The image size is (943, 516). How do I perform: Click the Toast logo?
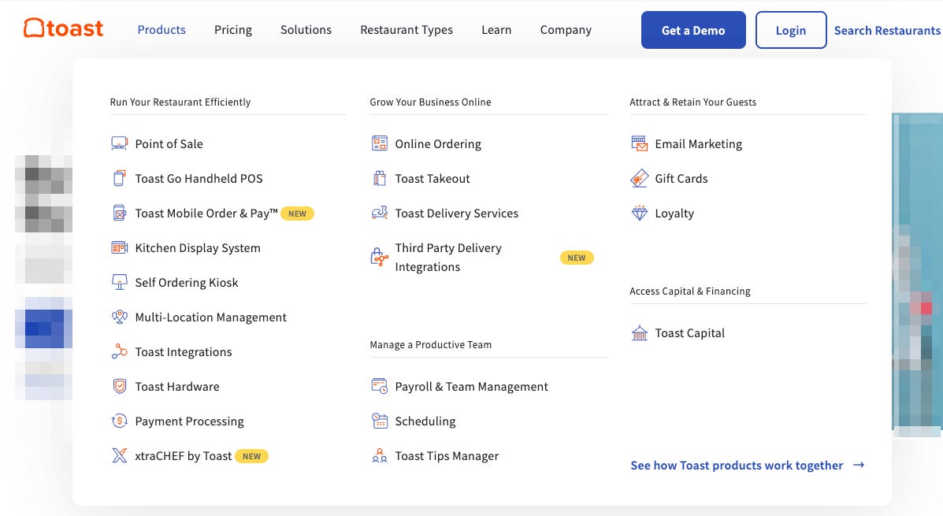63,28
